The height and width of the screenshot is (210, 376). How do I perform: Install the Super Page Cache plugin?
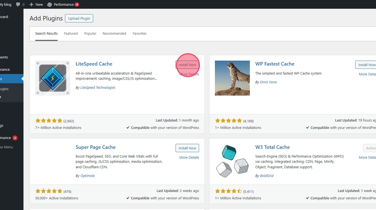pyautogui.click(x=187, y=148)
